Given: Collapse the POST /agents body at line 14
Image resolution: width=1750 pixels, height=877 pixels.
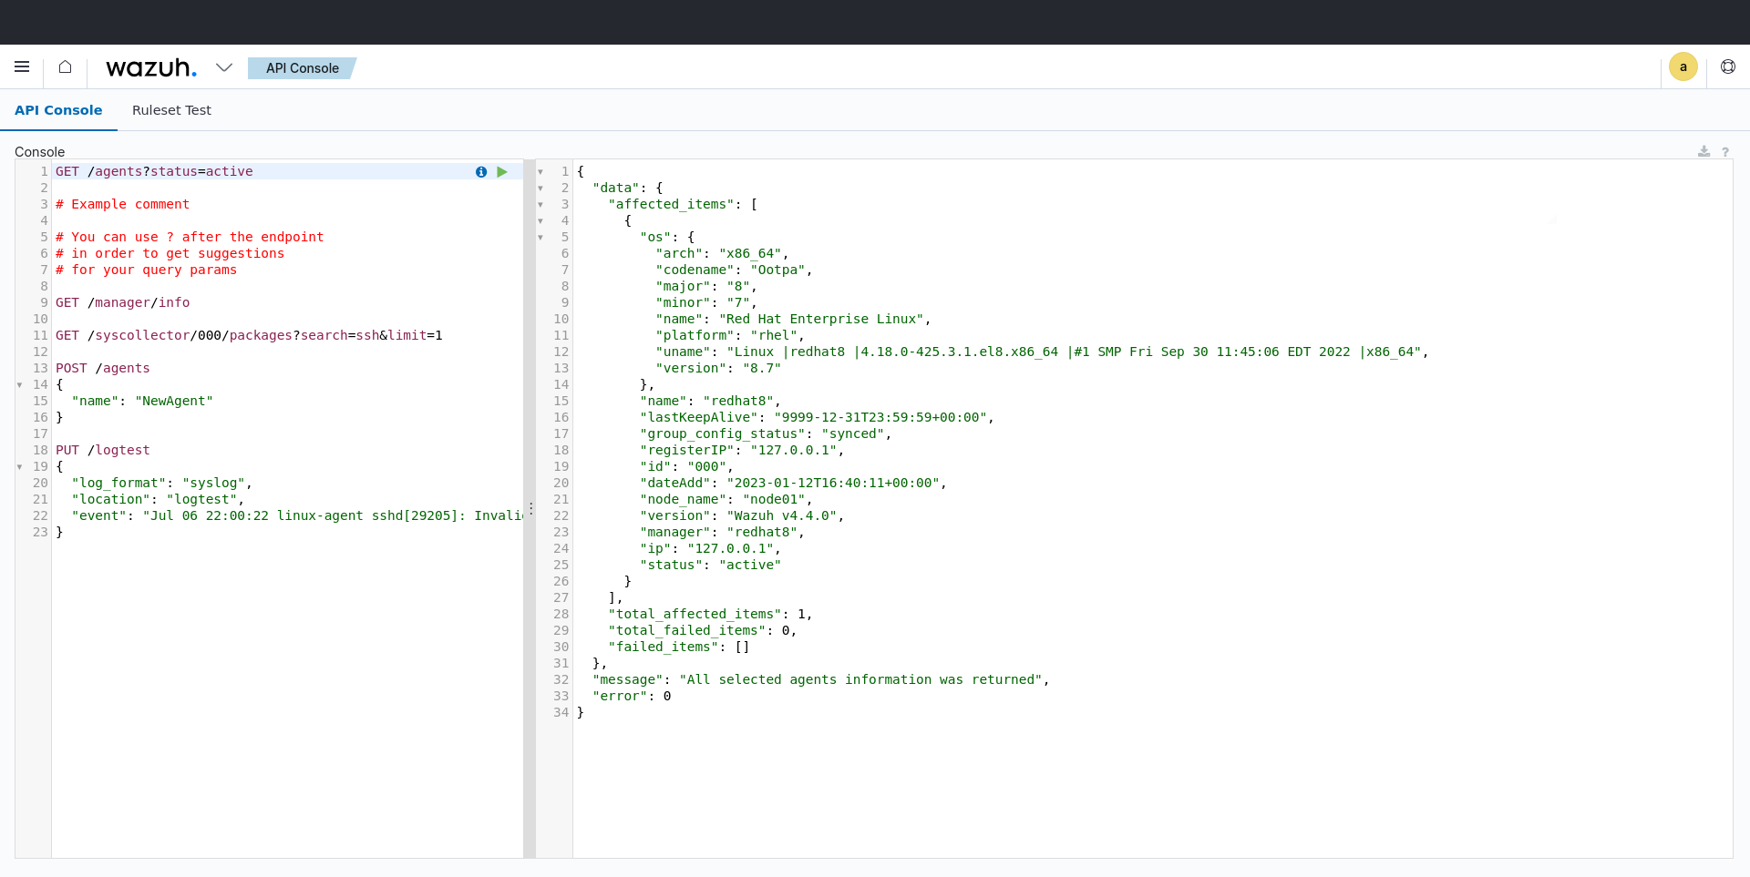Looking at the screenshot, I should [x=20, y=384].
